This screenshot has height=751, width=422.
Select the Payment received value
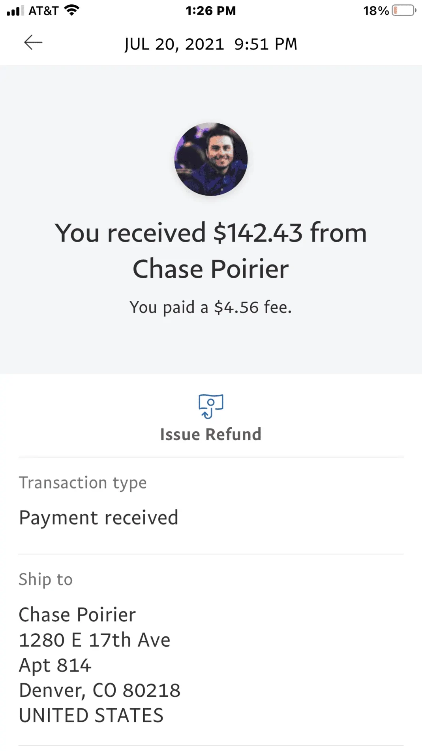click(x=99, y=518)
